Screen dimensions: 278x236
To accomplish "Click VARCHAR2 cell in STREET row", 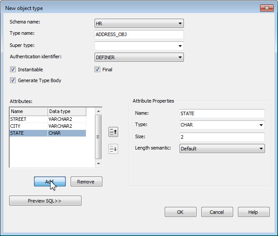I will (x=67, y=119).
